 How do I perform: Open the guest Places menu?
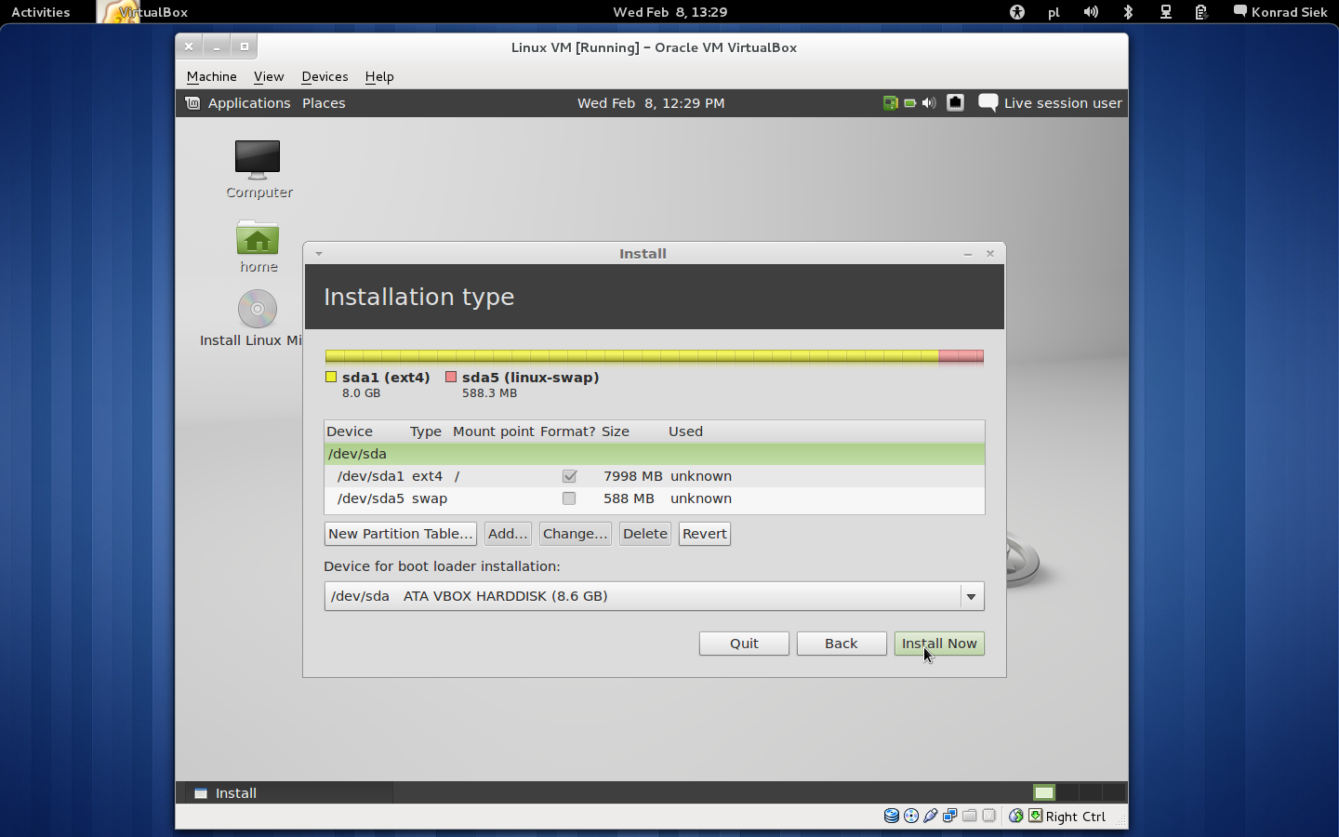[324, 103]
